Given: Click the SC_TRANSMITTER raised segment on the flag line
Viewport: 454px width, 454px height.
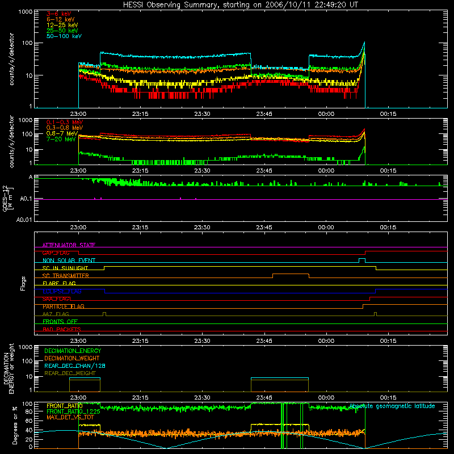Looking at the screenshot, I should (x=291, y=274).
